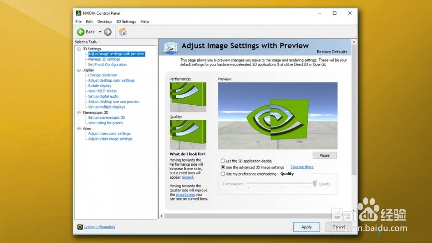432x243 pixels.
Task: Select Adjust image settings with preview
Action: pyautogui.click(x=116, y=54)
